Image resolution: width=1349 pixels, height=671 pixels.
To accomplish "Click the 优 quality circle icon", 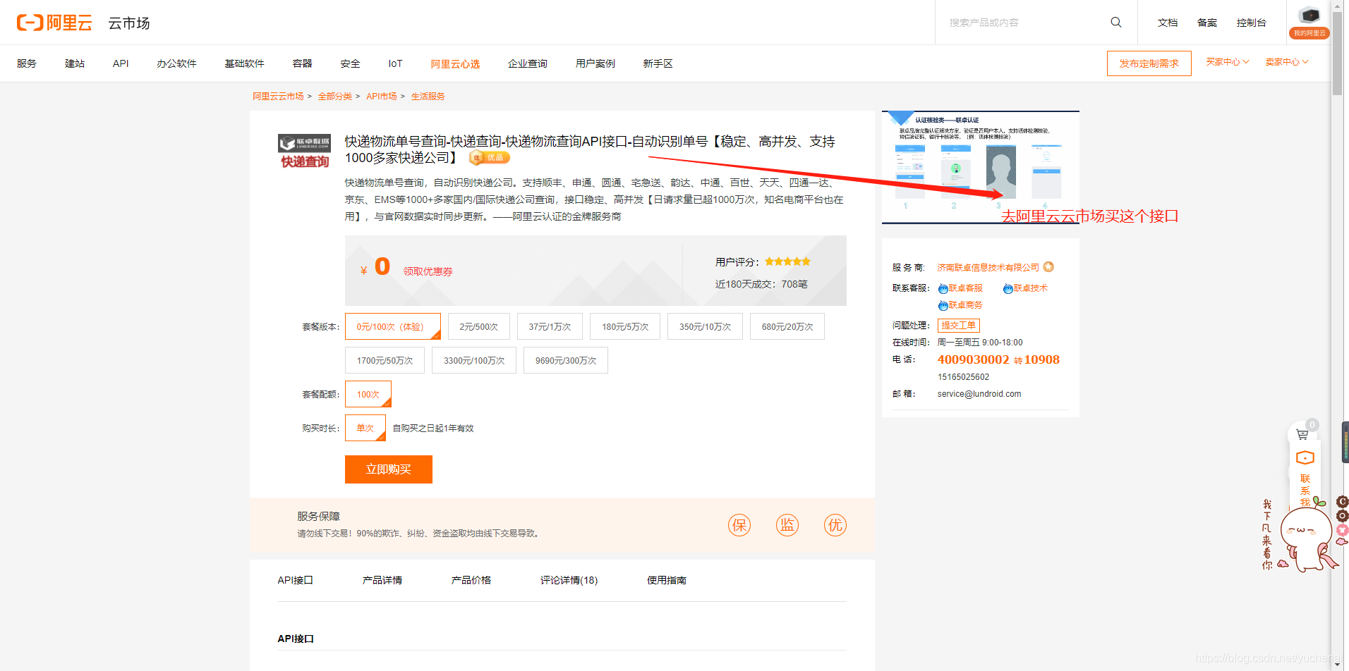I will pyautogui.click(x=835, y=525).
